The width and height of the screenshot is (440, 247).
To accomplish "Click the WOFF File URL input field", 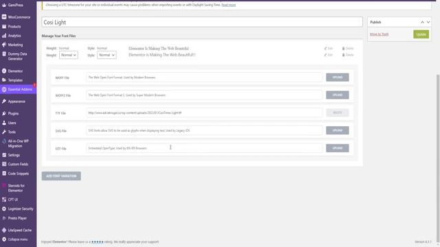I will pos(204,78).
